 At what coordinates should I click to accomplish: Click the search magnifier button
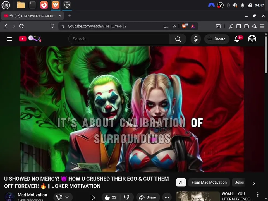pos(178,39)
